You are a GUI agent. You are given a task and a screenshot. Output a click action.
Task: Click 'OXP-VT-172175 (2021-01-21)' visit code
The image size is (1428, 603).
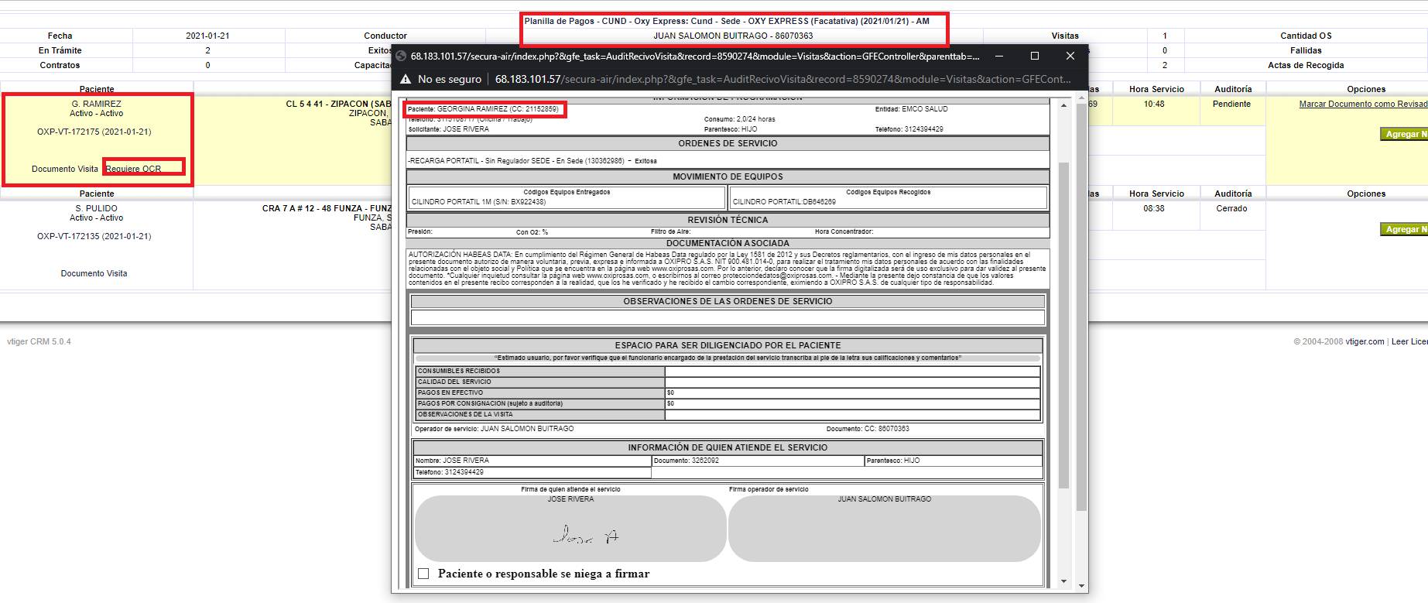pyautogui.click(x=94, y=132)
